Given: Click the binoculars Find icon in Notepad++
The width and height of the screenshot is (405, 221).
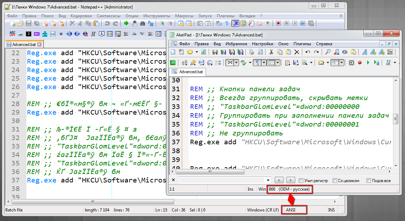Looking at the screenshot, I should point(142,24).
